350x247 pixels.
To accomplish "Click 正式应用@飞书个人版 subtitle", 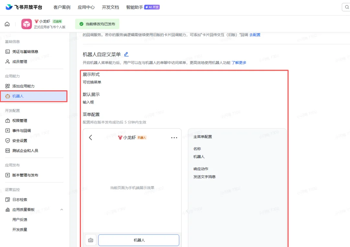I will pos(50,27).
